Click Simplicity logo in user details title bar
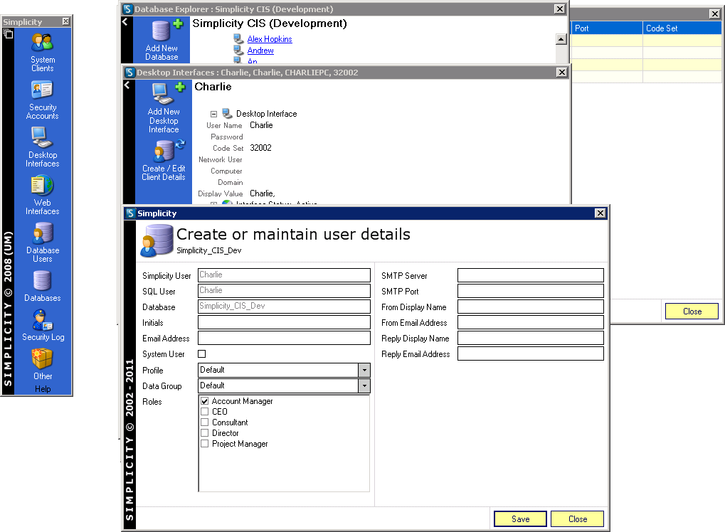Viewport: 725px width, 532px height. pyautogui.click(x=131, y=213)
